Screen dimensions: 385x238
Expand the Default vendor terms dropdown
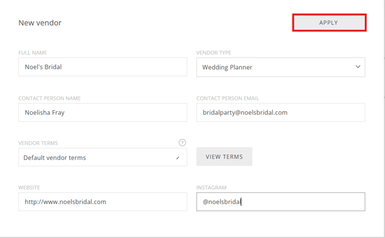102,158
